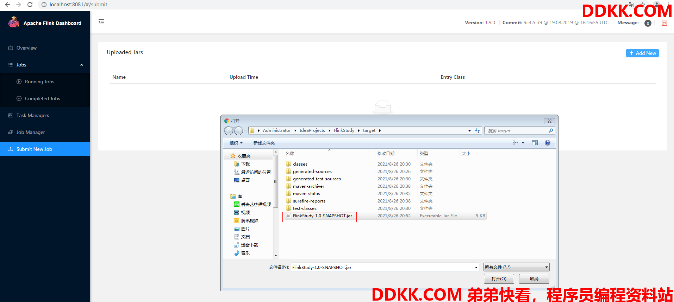Screen dimensions: 674x302
Task: Select 桌面 in favorites
Action: pyautogui.click(x=245, y=180)
